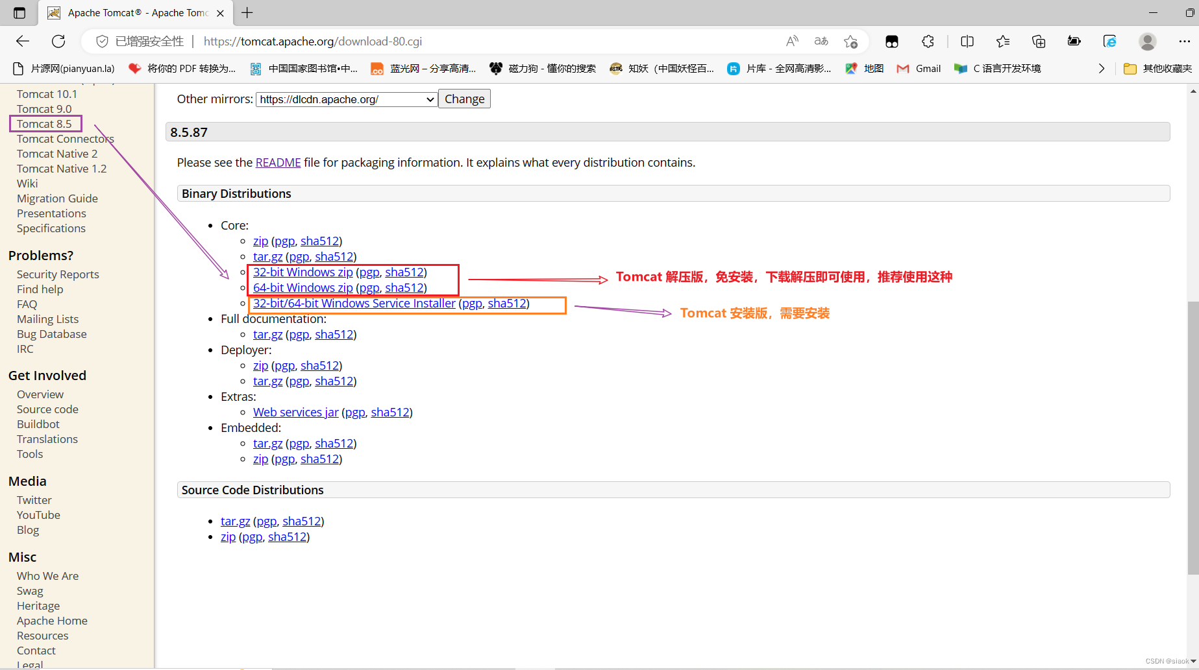
Task: Open Bug Database sidebar link
Action: [x=52, y=334]
